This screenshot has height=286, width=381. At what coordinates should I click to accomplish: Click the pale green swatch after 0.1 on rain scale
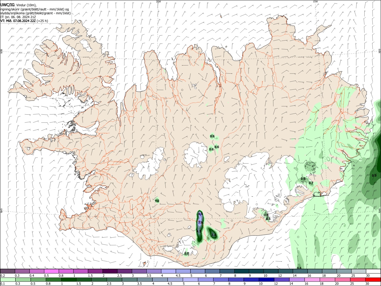point(8,279)
